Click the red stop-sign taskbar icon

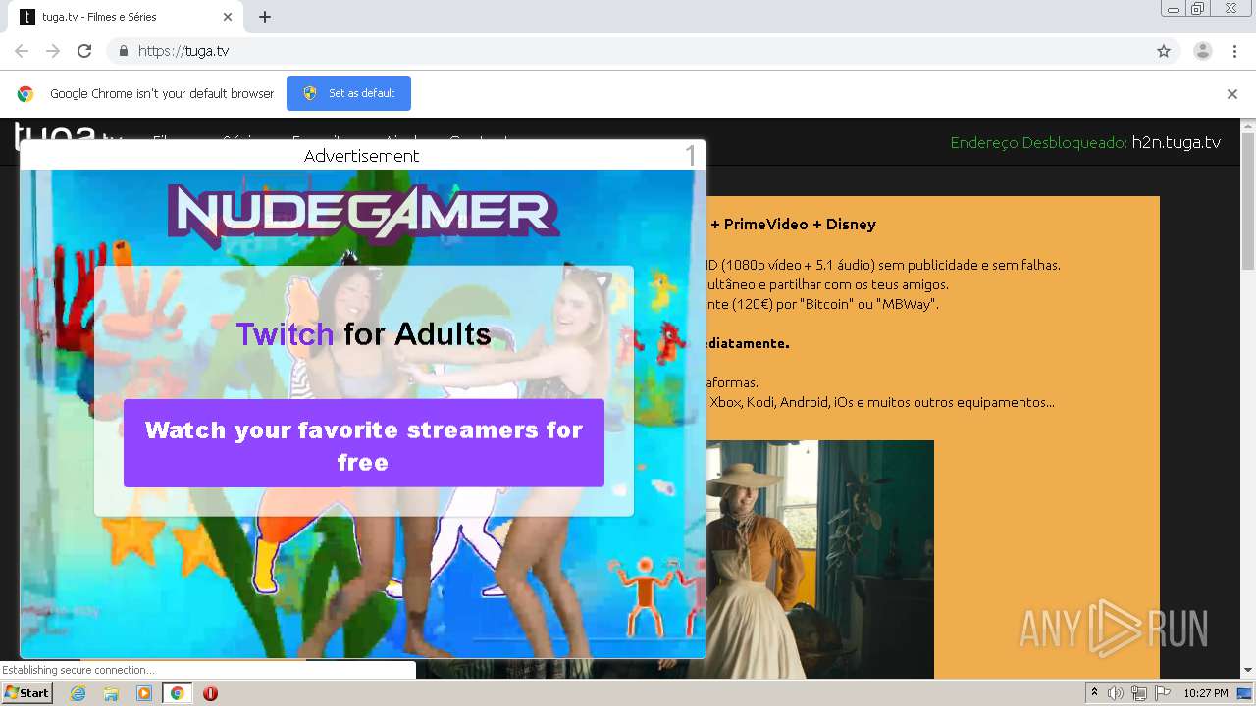(x=210, y=693)
